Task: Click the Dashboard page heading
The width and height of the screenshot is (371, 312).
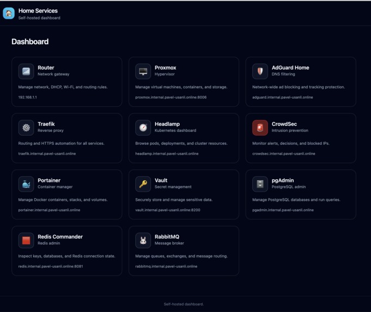Action: tap(30, 41)
